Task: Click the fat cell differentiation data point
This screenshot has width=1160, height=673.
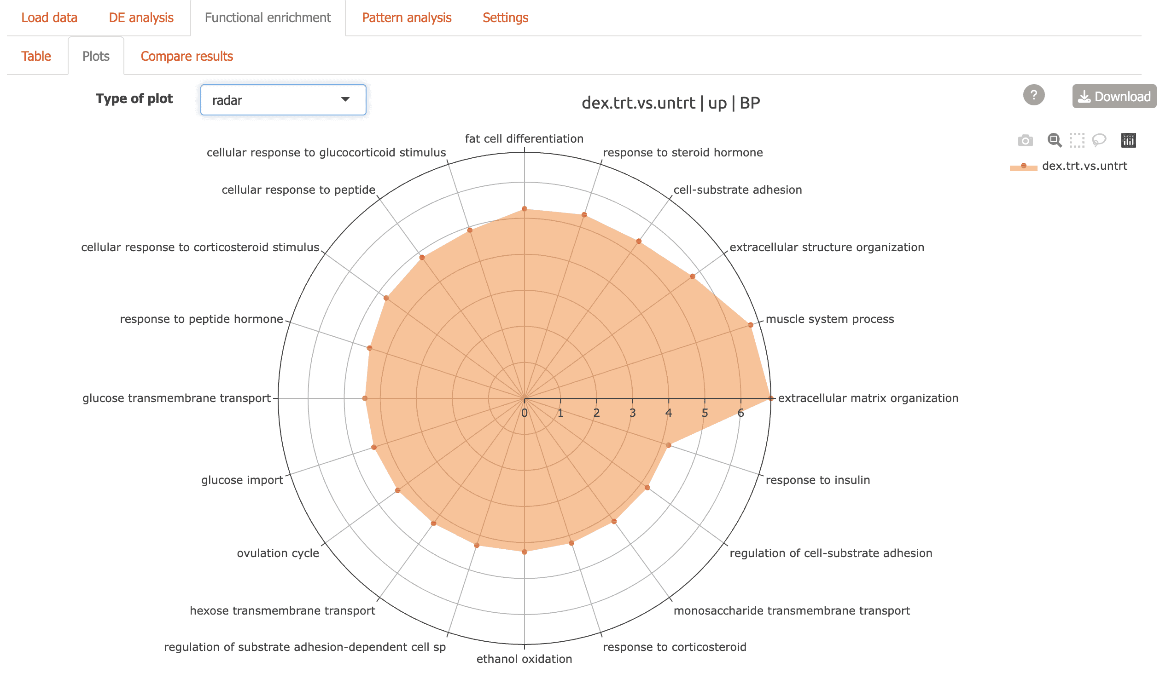Action: (x=524, y=209)
